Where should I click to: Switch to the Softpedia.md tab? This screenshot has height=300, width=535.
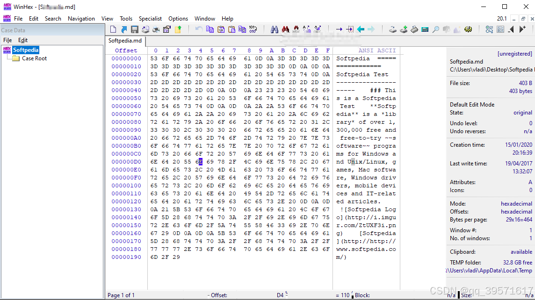click(x=125, y=41)
